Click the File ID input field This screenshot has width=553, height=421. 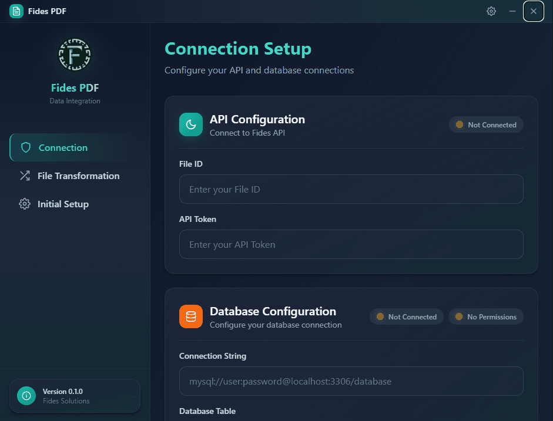point(351,189)
